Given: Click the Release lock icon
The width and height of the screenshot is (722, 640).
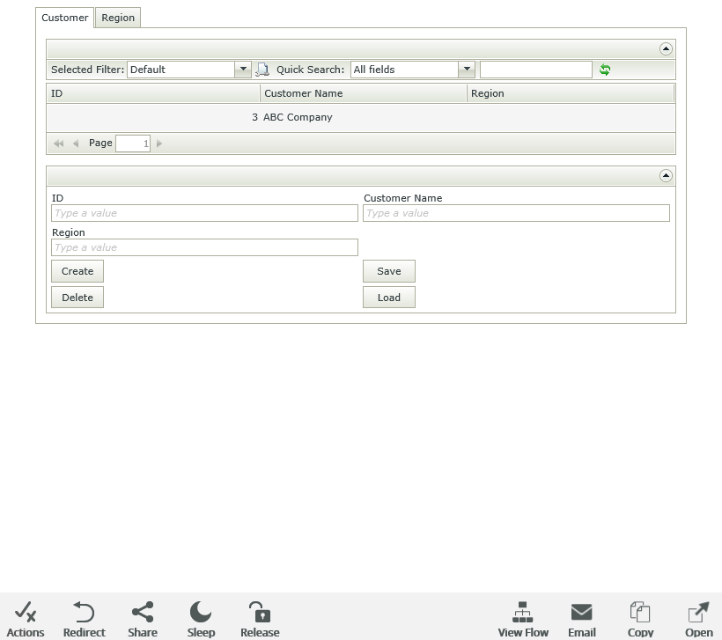Looking at the screenshot, I should click(x=259, y=613).
